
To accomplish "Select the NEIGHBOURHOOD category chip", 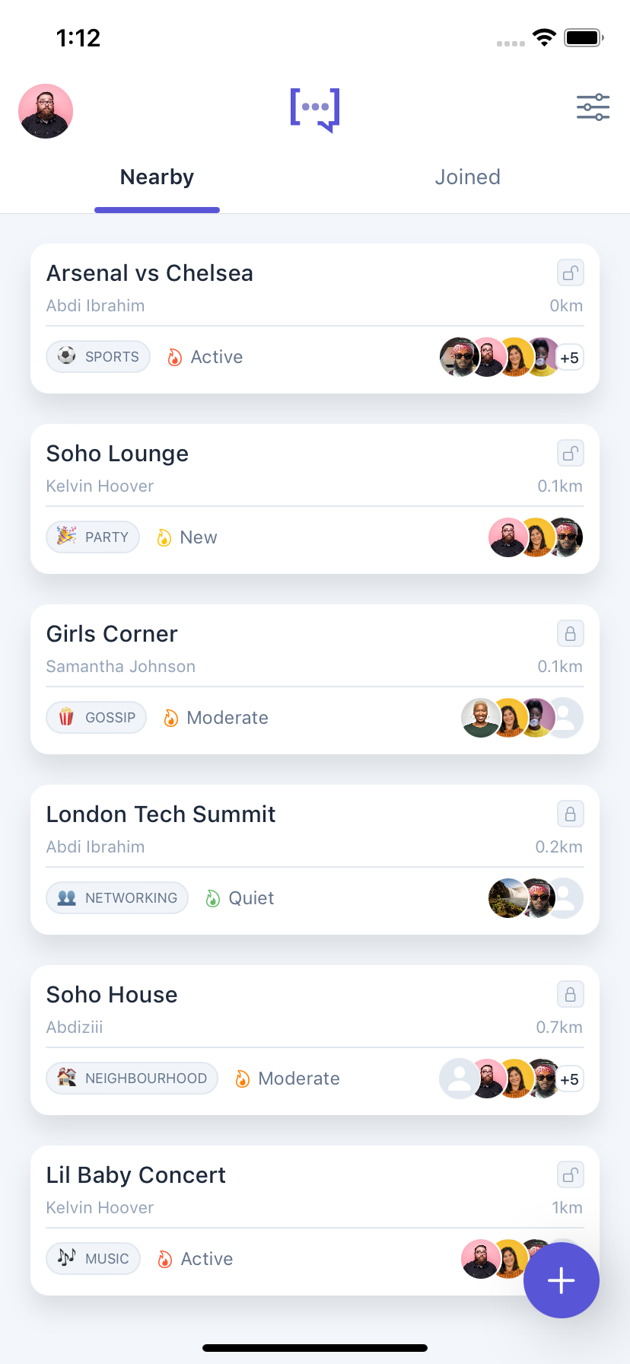I will pos(132,1079).
